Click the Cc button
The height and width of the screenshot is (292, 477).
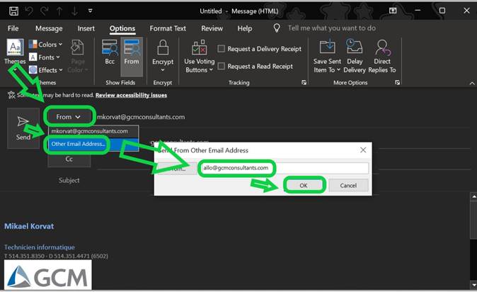pos(69,159)
